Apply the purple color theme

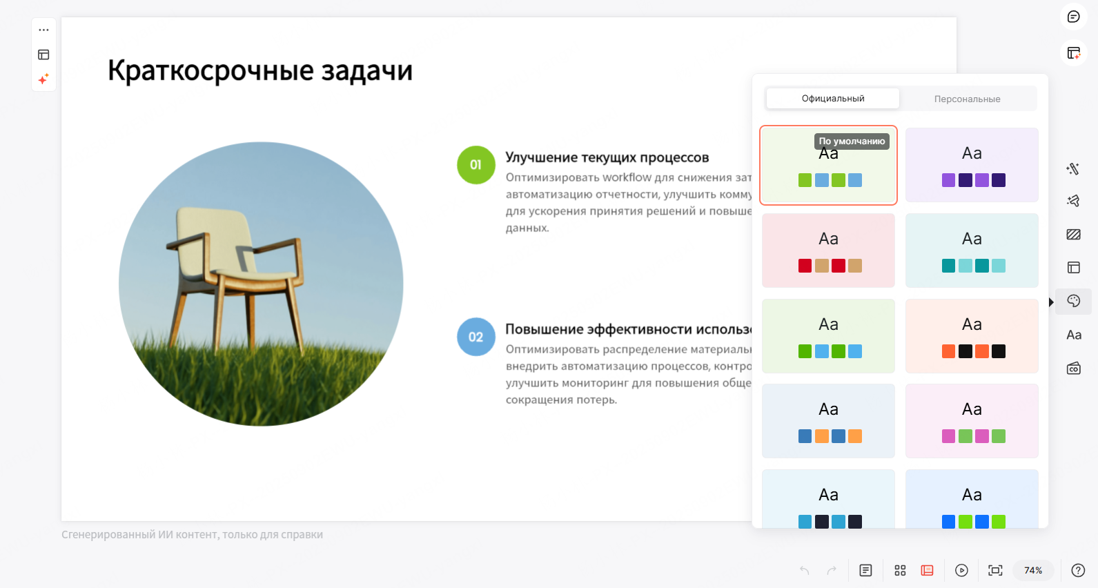click(972, 165)
